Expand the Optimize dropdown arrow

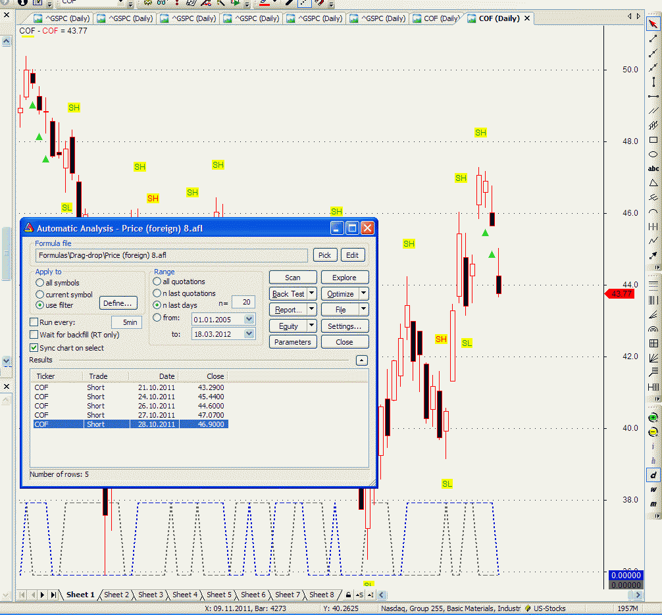363,294
